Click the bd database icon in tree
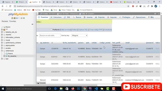 tap(4, 30)
